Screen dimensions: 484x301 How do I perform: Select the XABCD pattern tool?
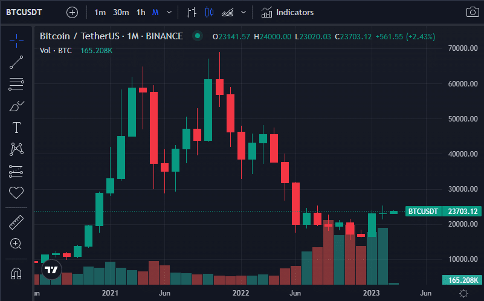pyautogui.click(x=16, y=149)
